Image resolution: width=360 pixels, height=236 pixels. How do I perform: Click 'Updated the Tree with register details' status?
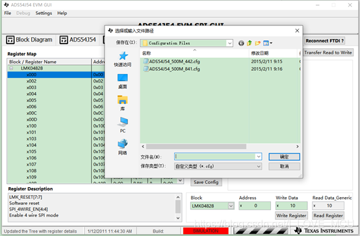[x=40, y=231]
